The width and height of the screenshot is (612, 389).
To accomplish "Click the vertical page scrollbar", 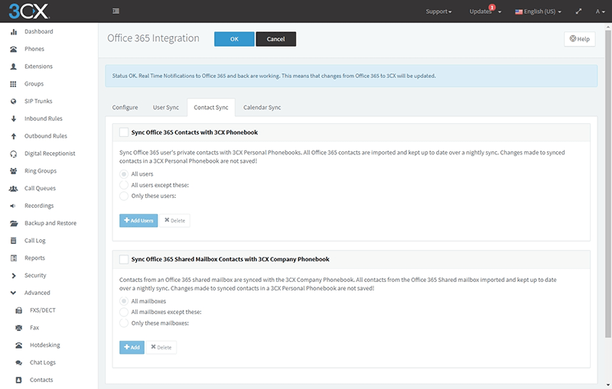I will [x=607, y=183].
